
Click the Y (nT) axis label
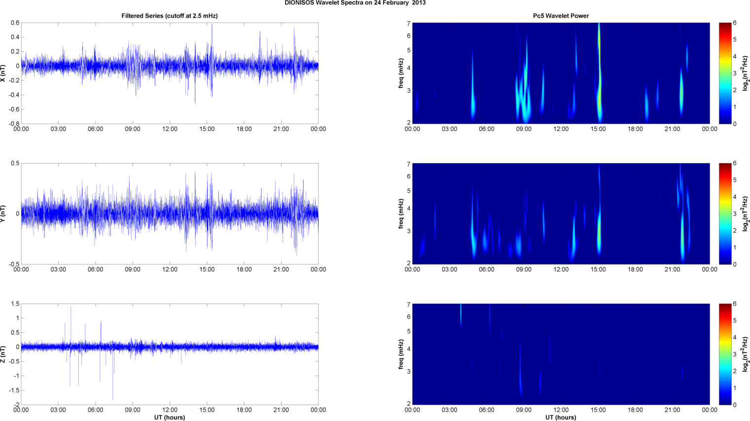3,213
